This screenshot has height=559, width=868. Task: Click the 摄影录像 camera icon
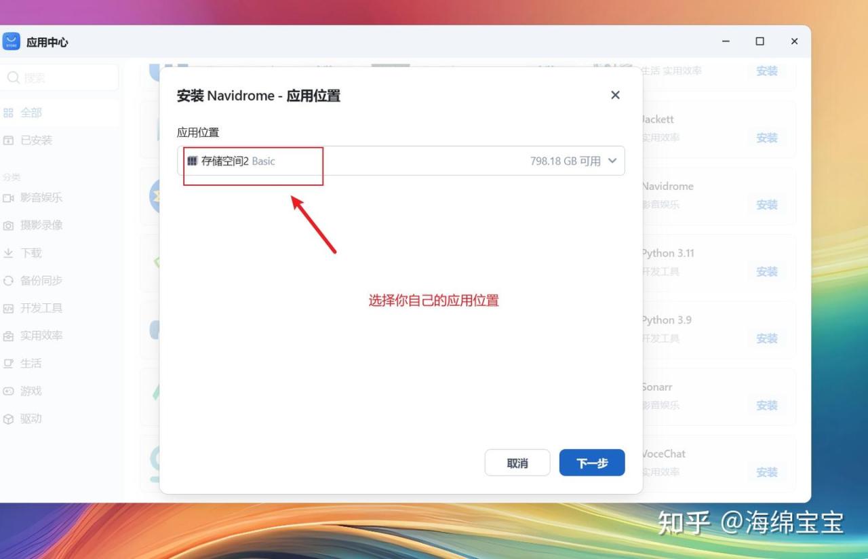[8, 225]
